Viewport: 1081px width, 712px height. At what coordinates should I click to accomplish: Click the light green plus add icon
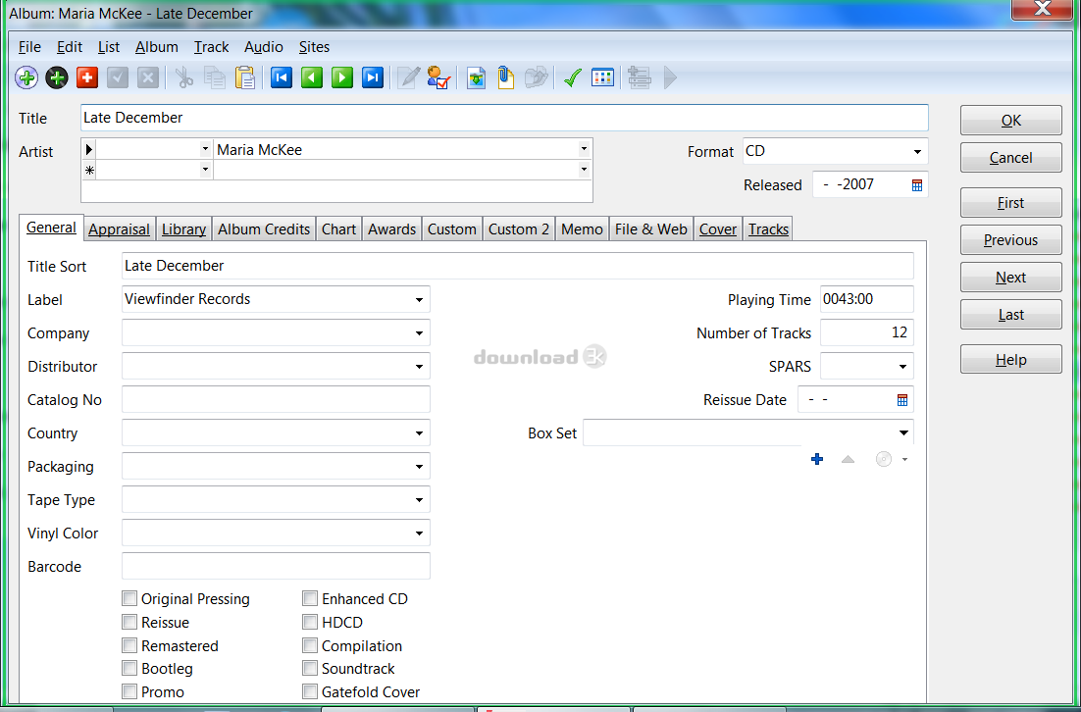tap(26, 77)
